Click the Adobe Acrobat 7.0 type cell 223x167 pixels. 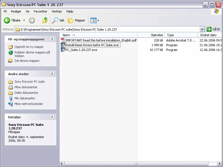pyautogui.click(x=181, y=40)
